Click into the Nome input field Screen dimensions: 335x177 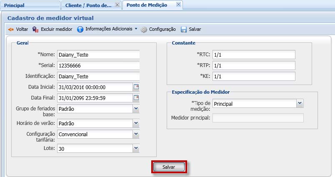[x=98, y=55]
